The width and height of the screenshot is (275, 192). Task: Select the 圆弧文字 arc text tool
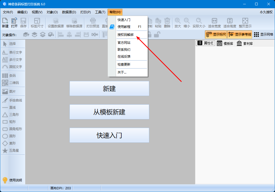pos(13,67)
